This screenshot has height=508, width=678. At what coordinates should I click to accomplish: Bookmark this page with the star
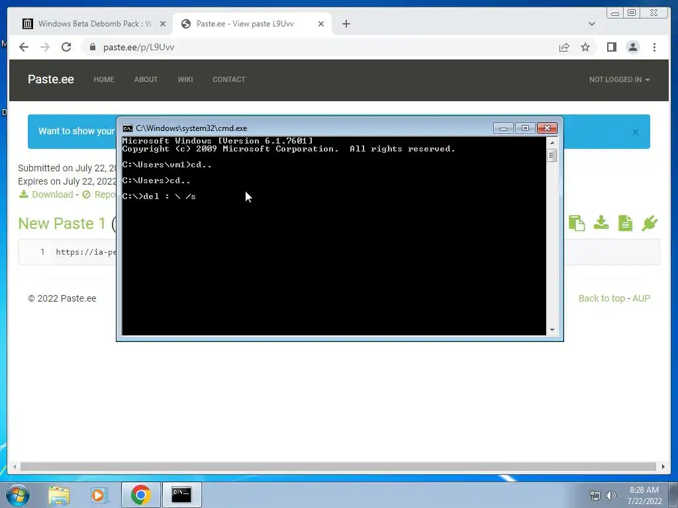click(585, 47)
